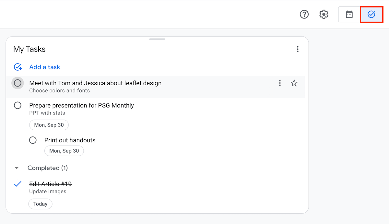The width and height of the screenshot is (389, 224).
Task: Open options for Meet with Tom task
Action: click(x=280, y=83)
